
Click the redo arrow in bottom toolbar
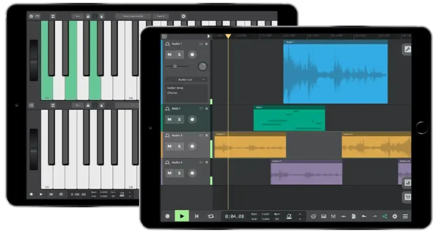point(375,216)
